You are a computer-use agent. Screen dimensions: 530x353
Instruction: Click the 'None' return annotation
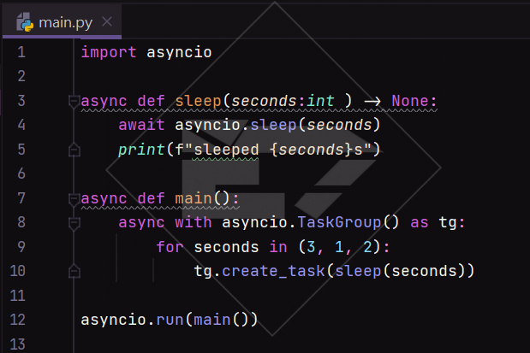click(x=410, y=101)
